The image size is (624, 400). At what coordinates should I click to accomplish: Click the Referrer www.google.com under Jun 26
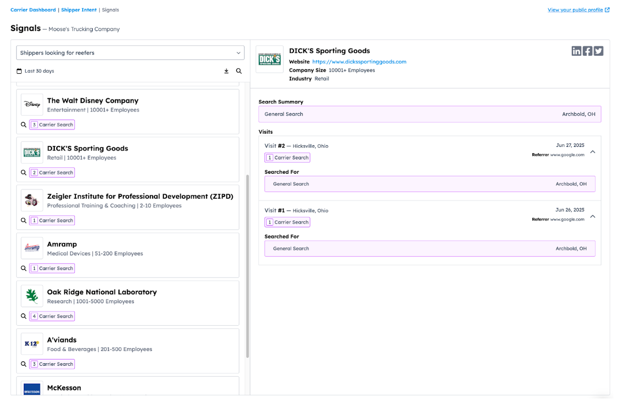(x=558, y=219)
